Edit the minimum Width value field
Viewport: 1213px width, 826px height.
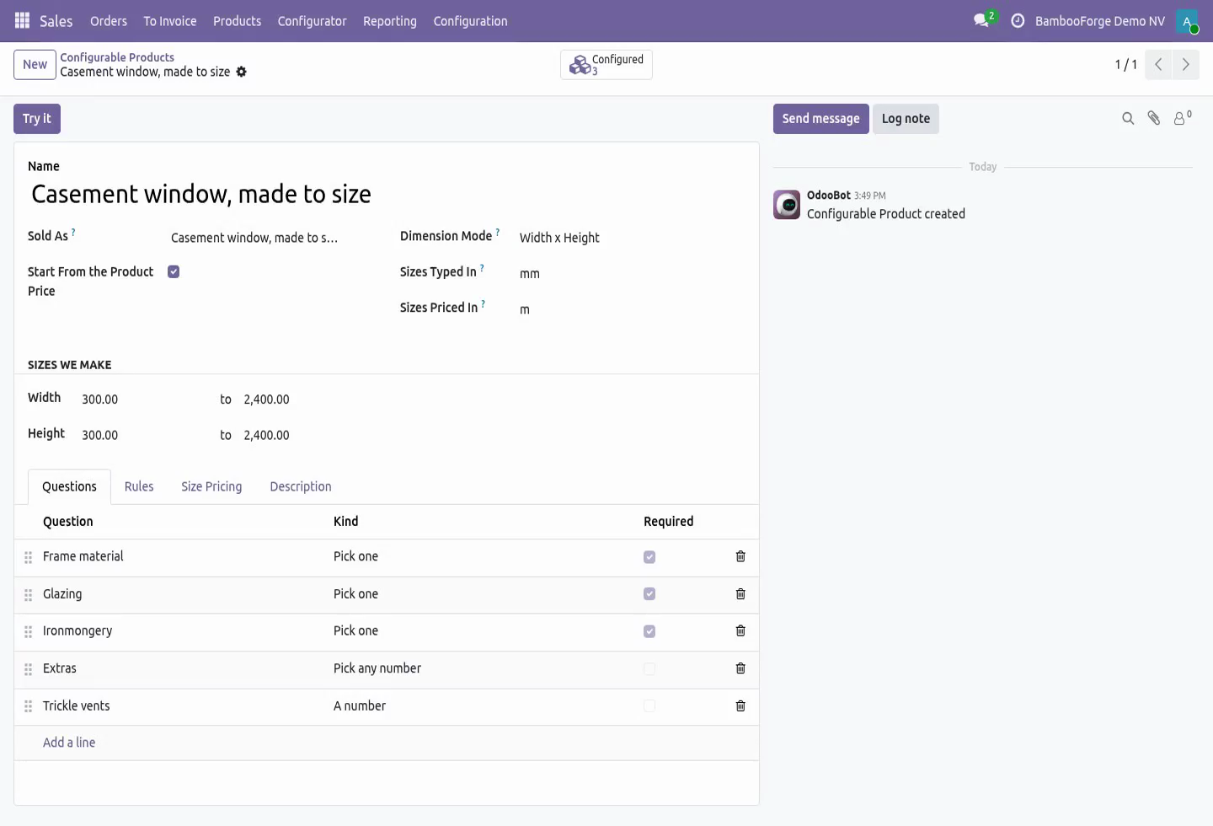(x=146, y=400)
